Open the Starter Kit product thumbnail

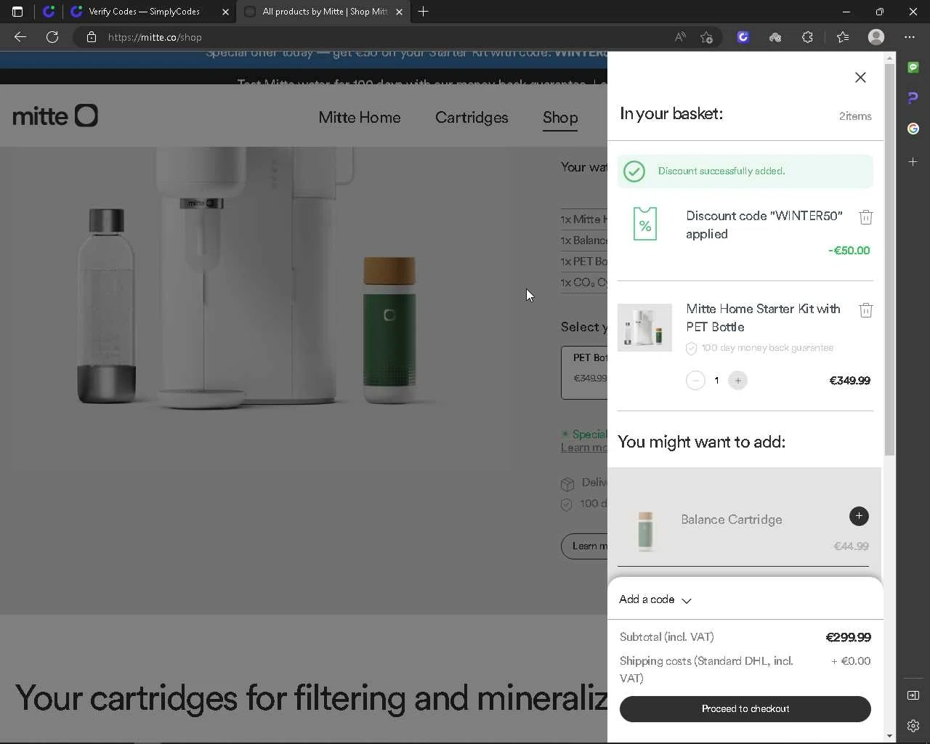tap(644, 328)
